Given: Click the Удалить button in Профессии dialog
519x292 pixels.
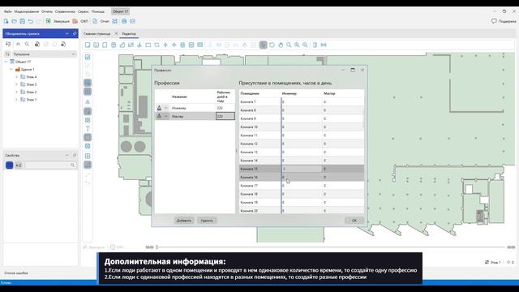Looking at the screenshot, I should 207,221.
